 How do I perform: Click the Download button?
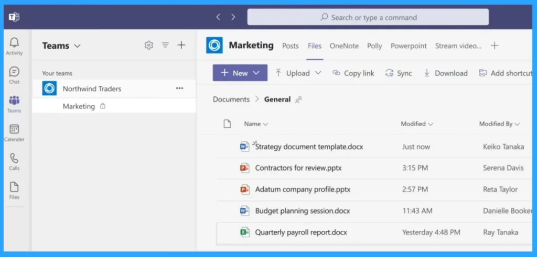446,73
